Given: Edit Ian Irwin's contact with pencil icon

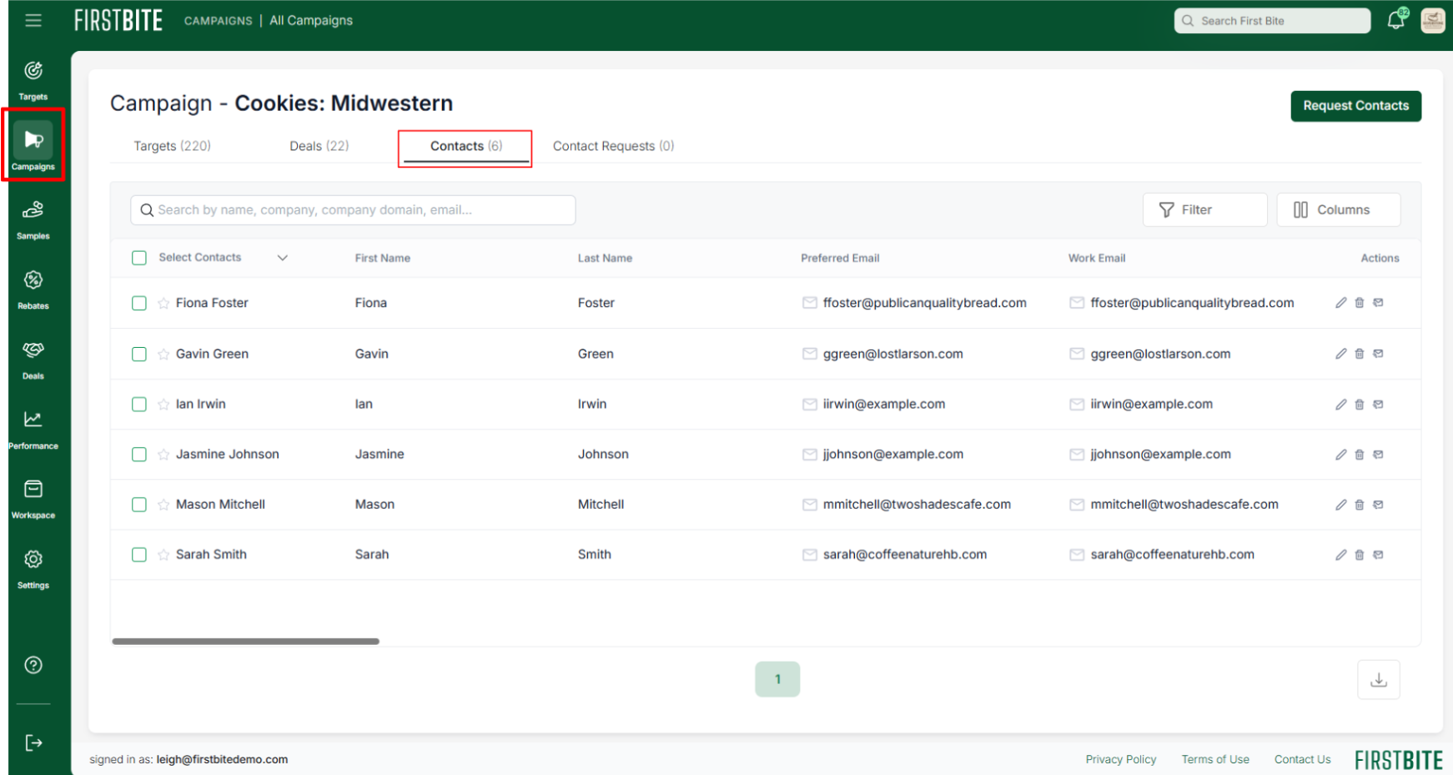Looking at the screenshot, I should pos(1341,405).
